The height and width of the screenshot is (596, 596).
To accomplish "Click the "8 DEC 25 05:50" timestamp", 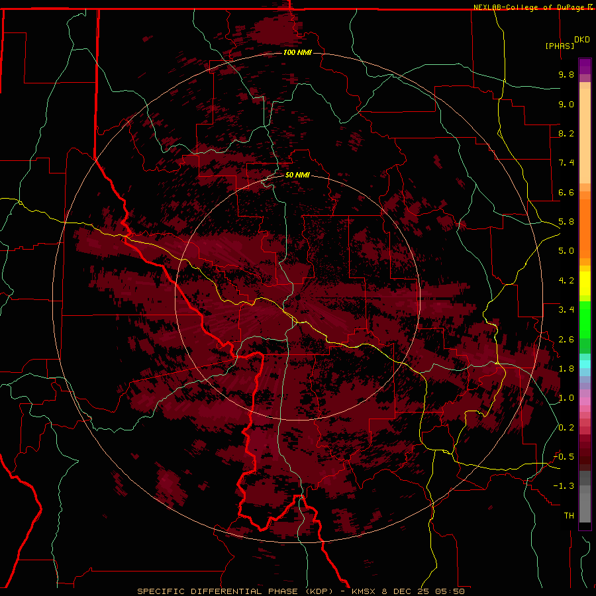I will (423, 591).
